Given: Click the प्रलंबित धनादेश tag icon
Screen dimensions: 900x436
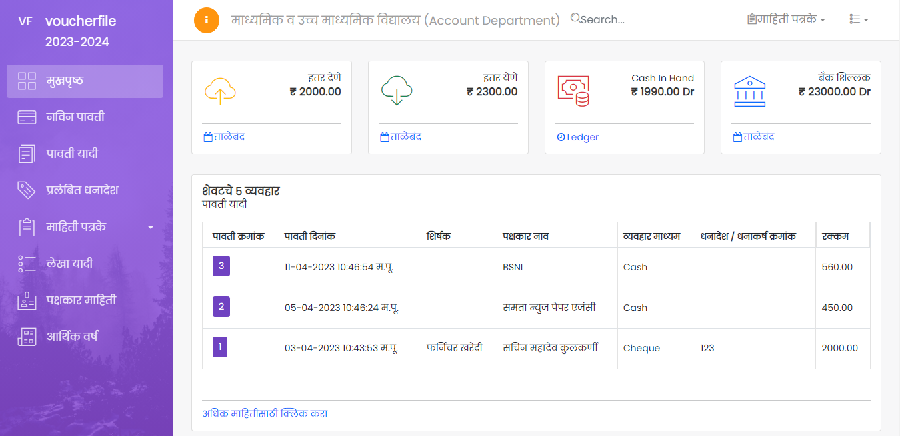Looking at the screenshot, I should click(27, 190).
